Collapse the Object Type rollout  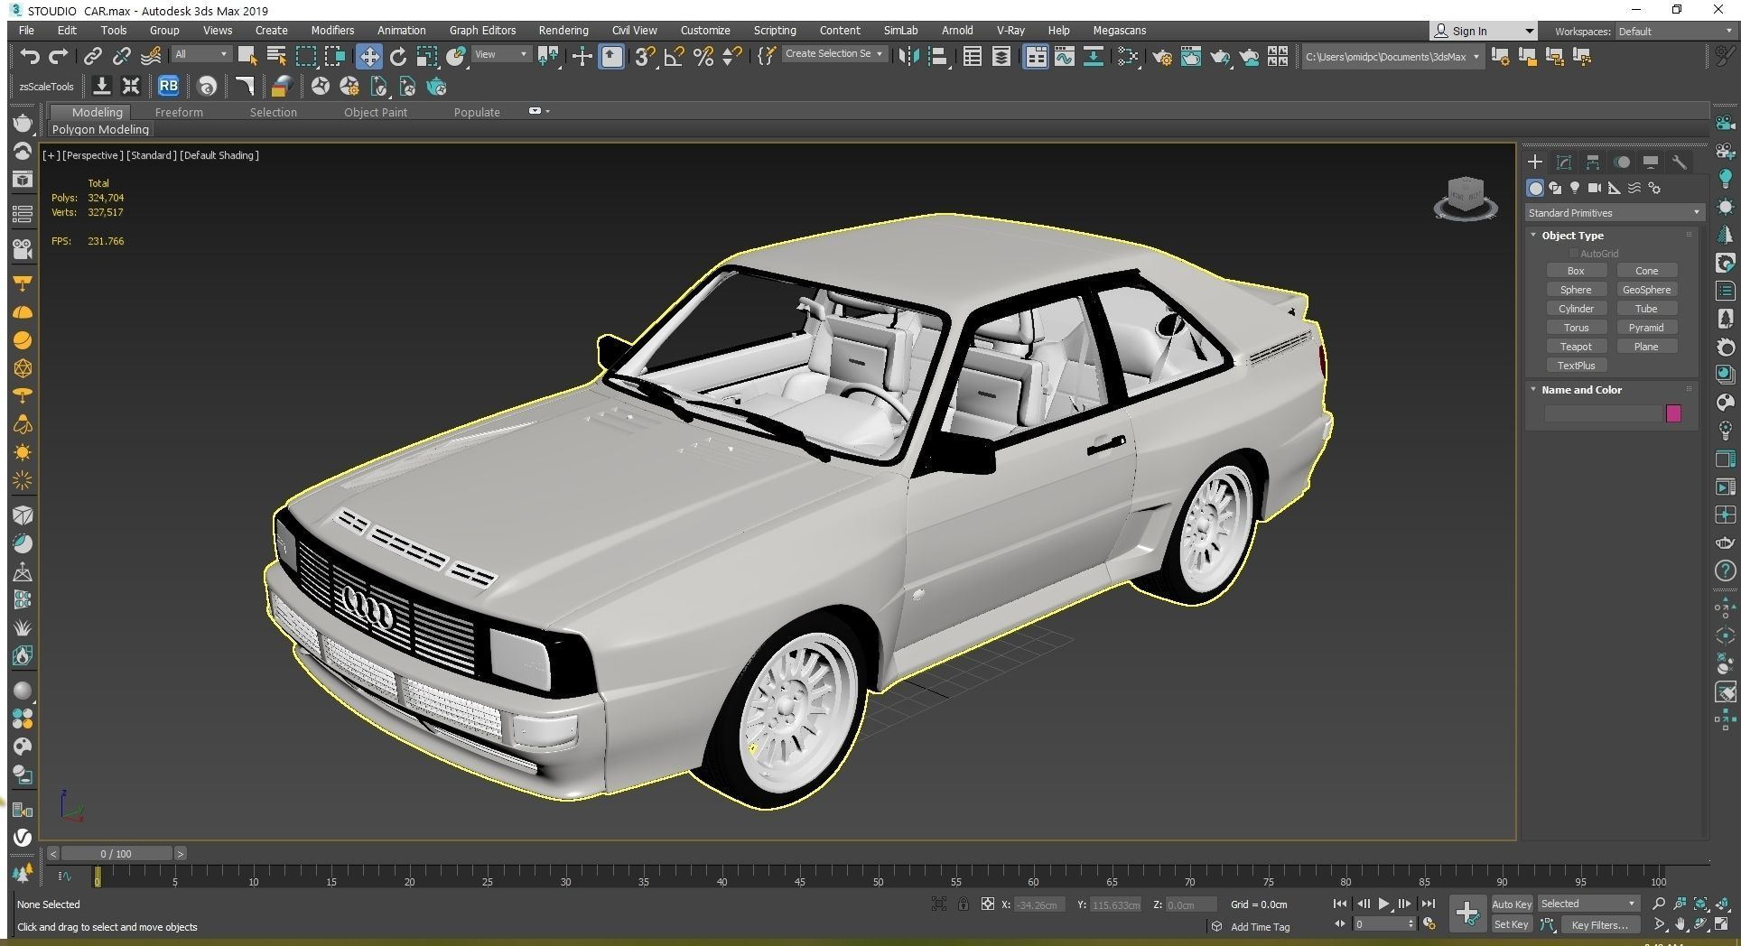[x=1572, y=236]
